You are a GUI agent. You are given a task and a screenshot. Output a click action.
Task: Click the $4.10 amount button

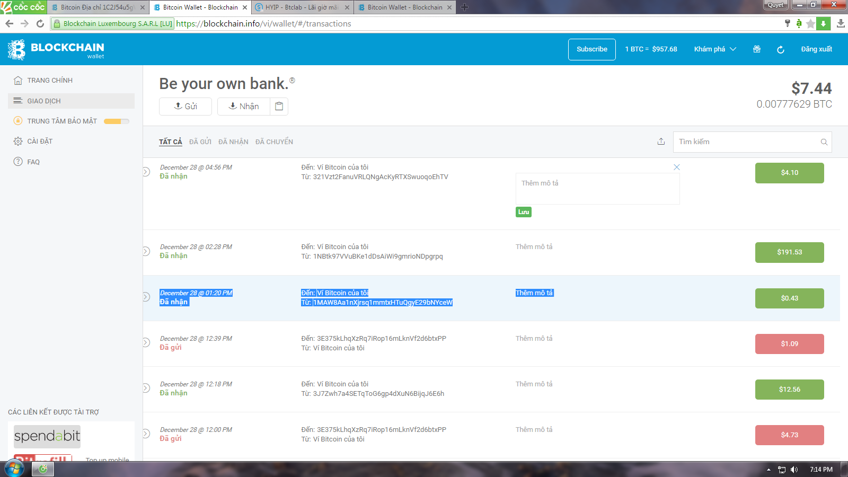tap(790, 173)
